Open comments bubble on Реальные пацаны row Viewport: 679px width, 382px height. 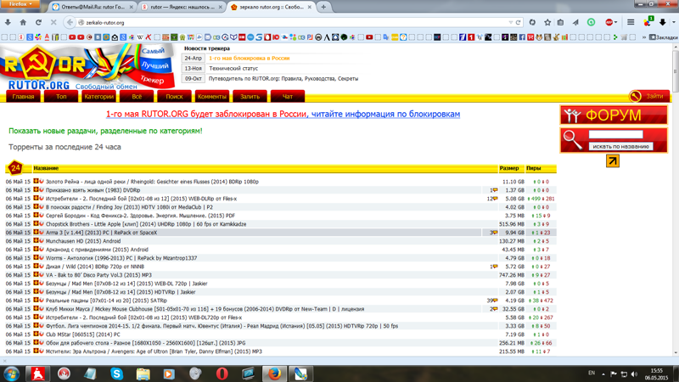click(495, 301)
